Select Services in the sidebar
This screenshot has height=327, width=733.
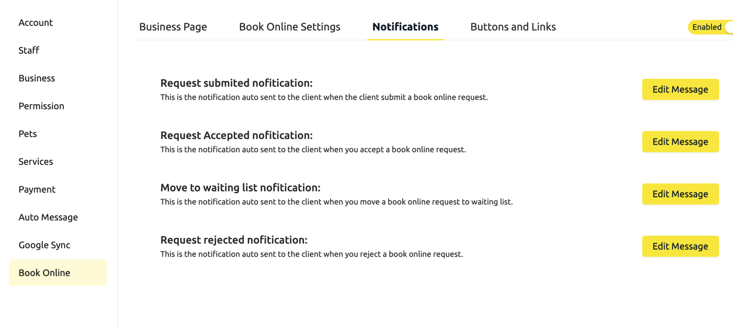tap(36, 162)
